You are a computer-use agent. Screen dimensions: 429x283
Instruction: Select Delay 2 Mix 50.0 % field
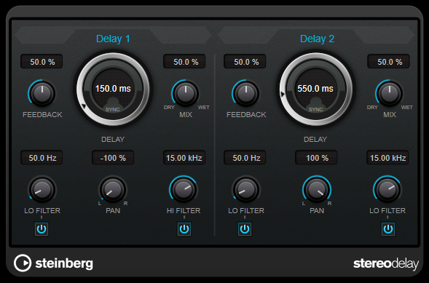[x=388, y=61]
